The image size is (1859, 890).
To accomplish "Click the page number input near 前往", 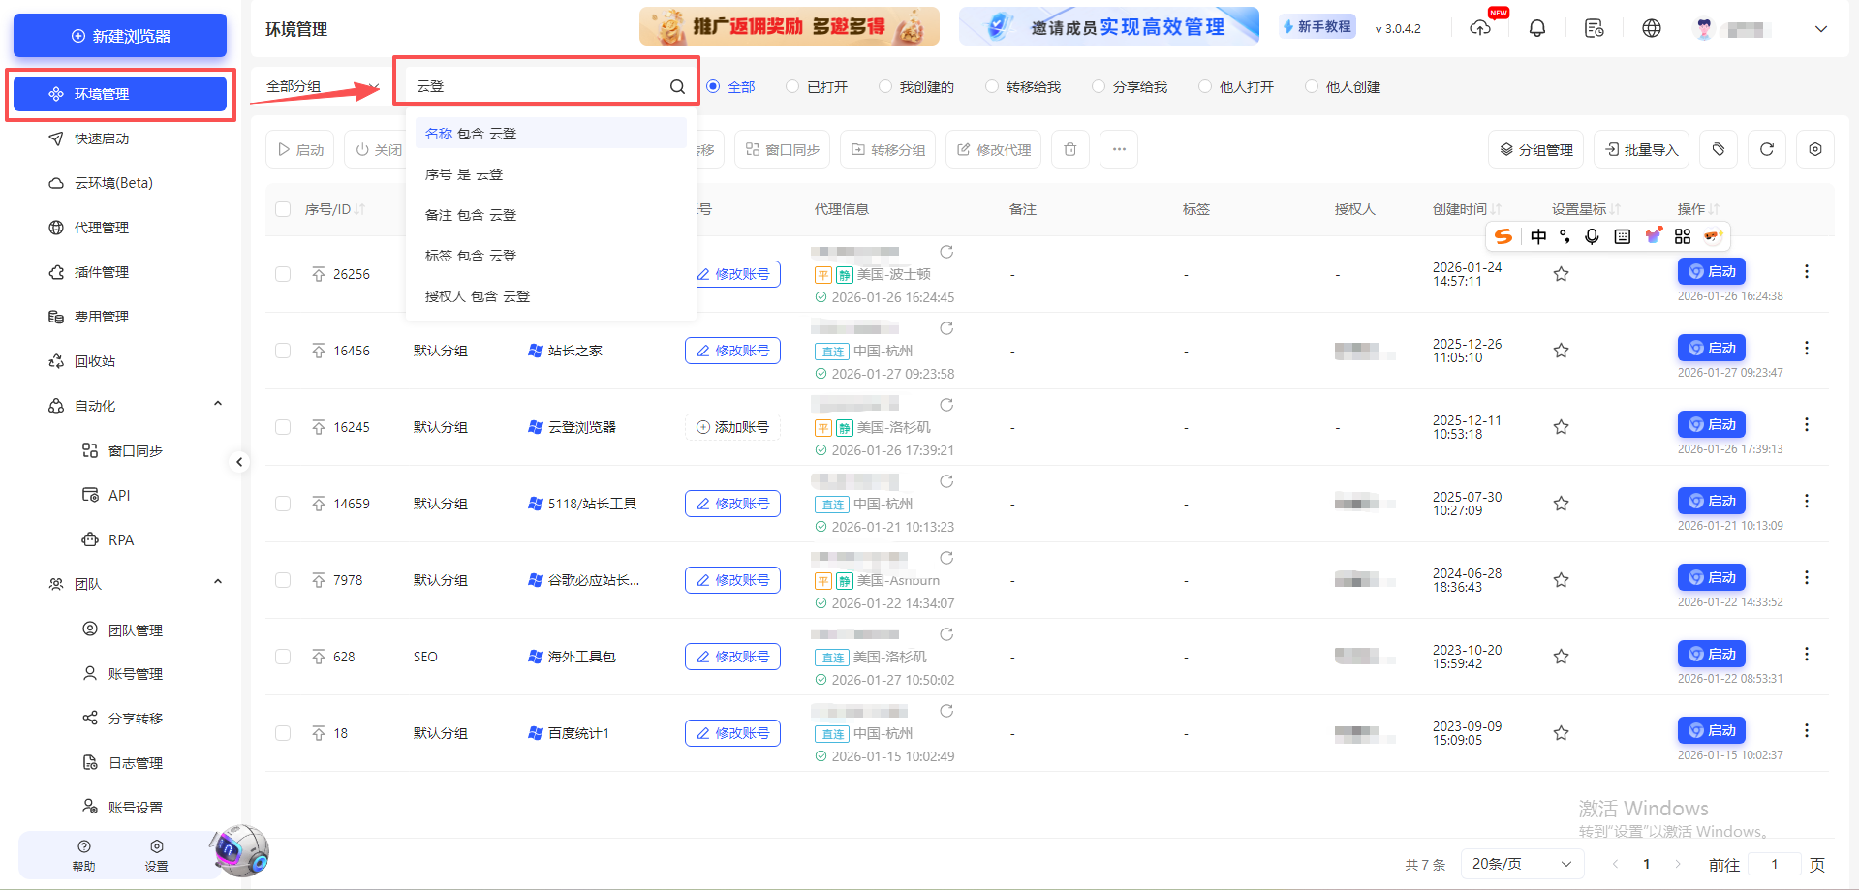I will 1776,863.
